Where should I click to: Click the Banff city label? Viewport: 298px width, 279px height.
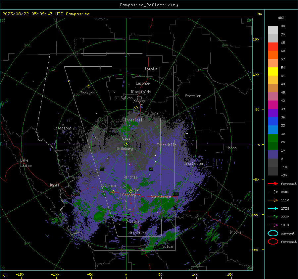click(55, 185)
